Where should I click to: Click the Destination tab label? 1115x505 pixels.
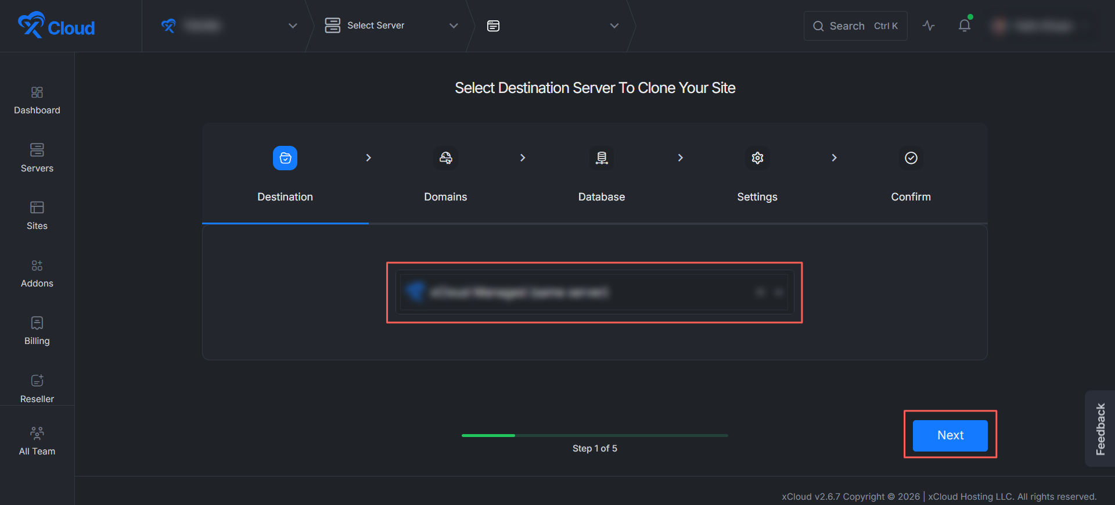pyautogui.click(x=285, y=197)
